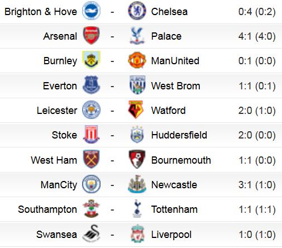This screenshot has height=248, width=282.
Task: Click the Everton club badge
Action: coord(91,85)
